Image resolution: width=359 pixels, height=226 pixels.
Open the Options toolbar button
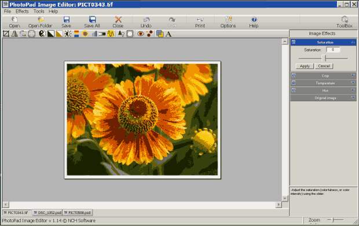point(228,22)
